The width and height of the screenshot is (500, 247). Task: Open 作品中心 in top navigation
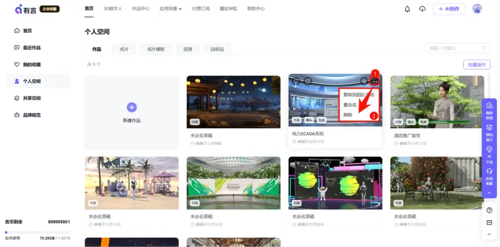[141, 9]
